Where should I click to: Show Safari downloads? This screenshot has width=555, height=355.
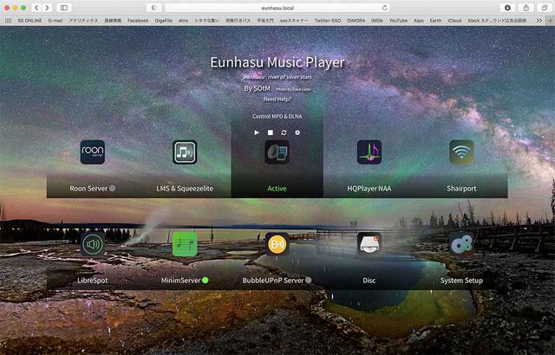pos(507,8)
